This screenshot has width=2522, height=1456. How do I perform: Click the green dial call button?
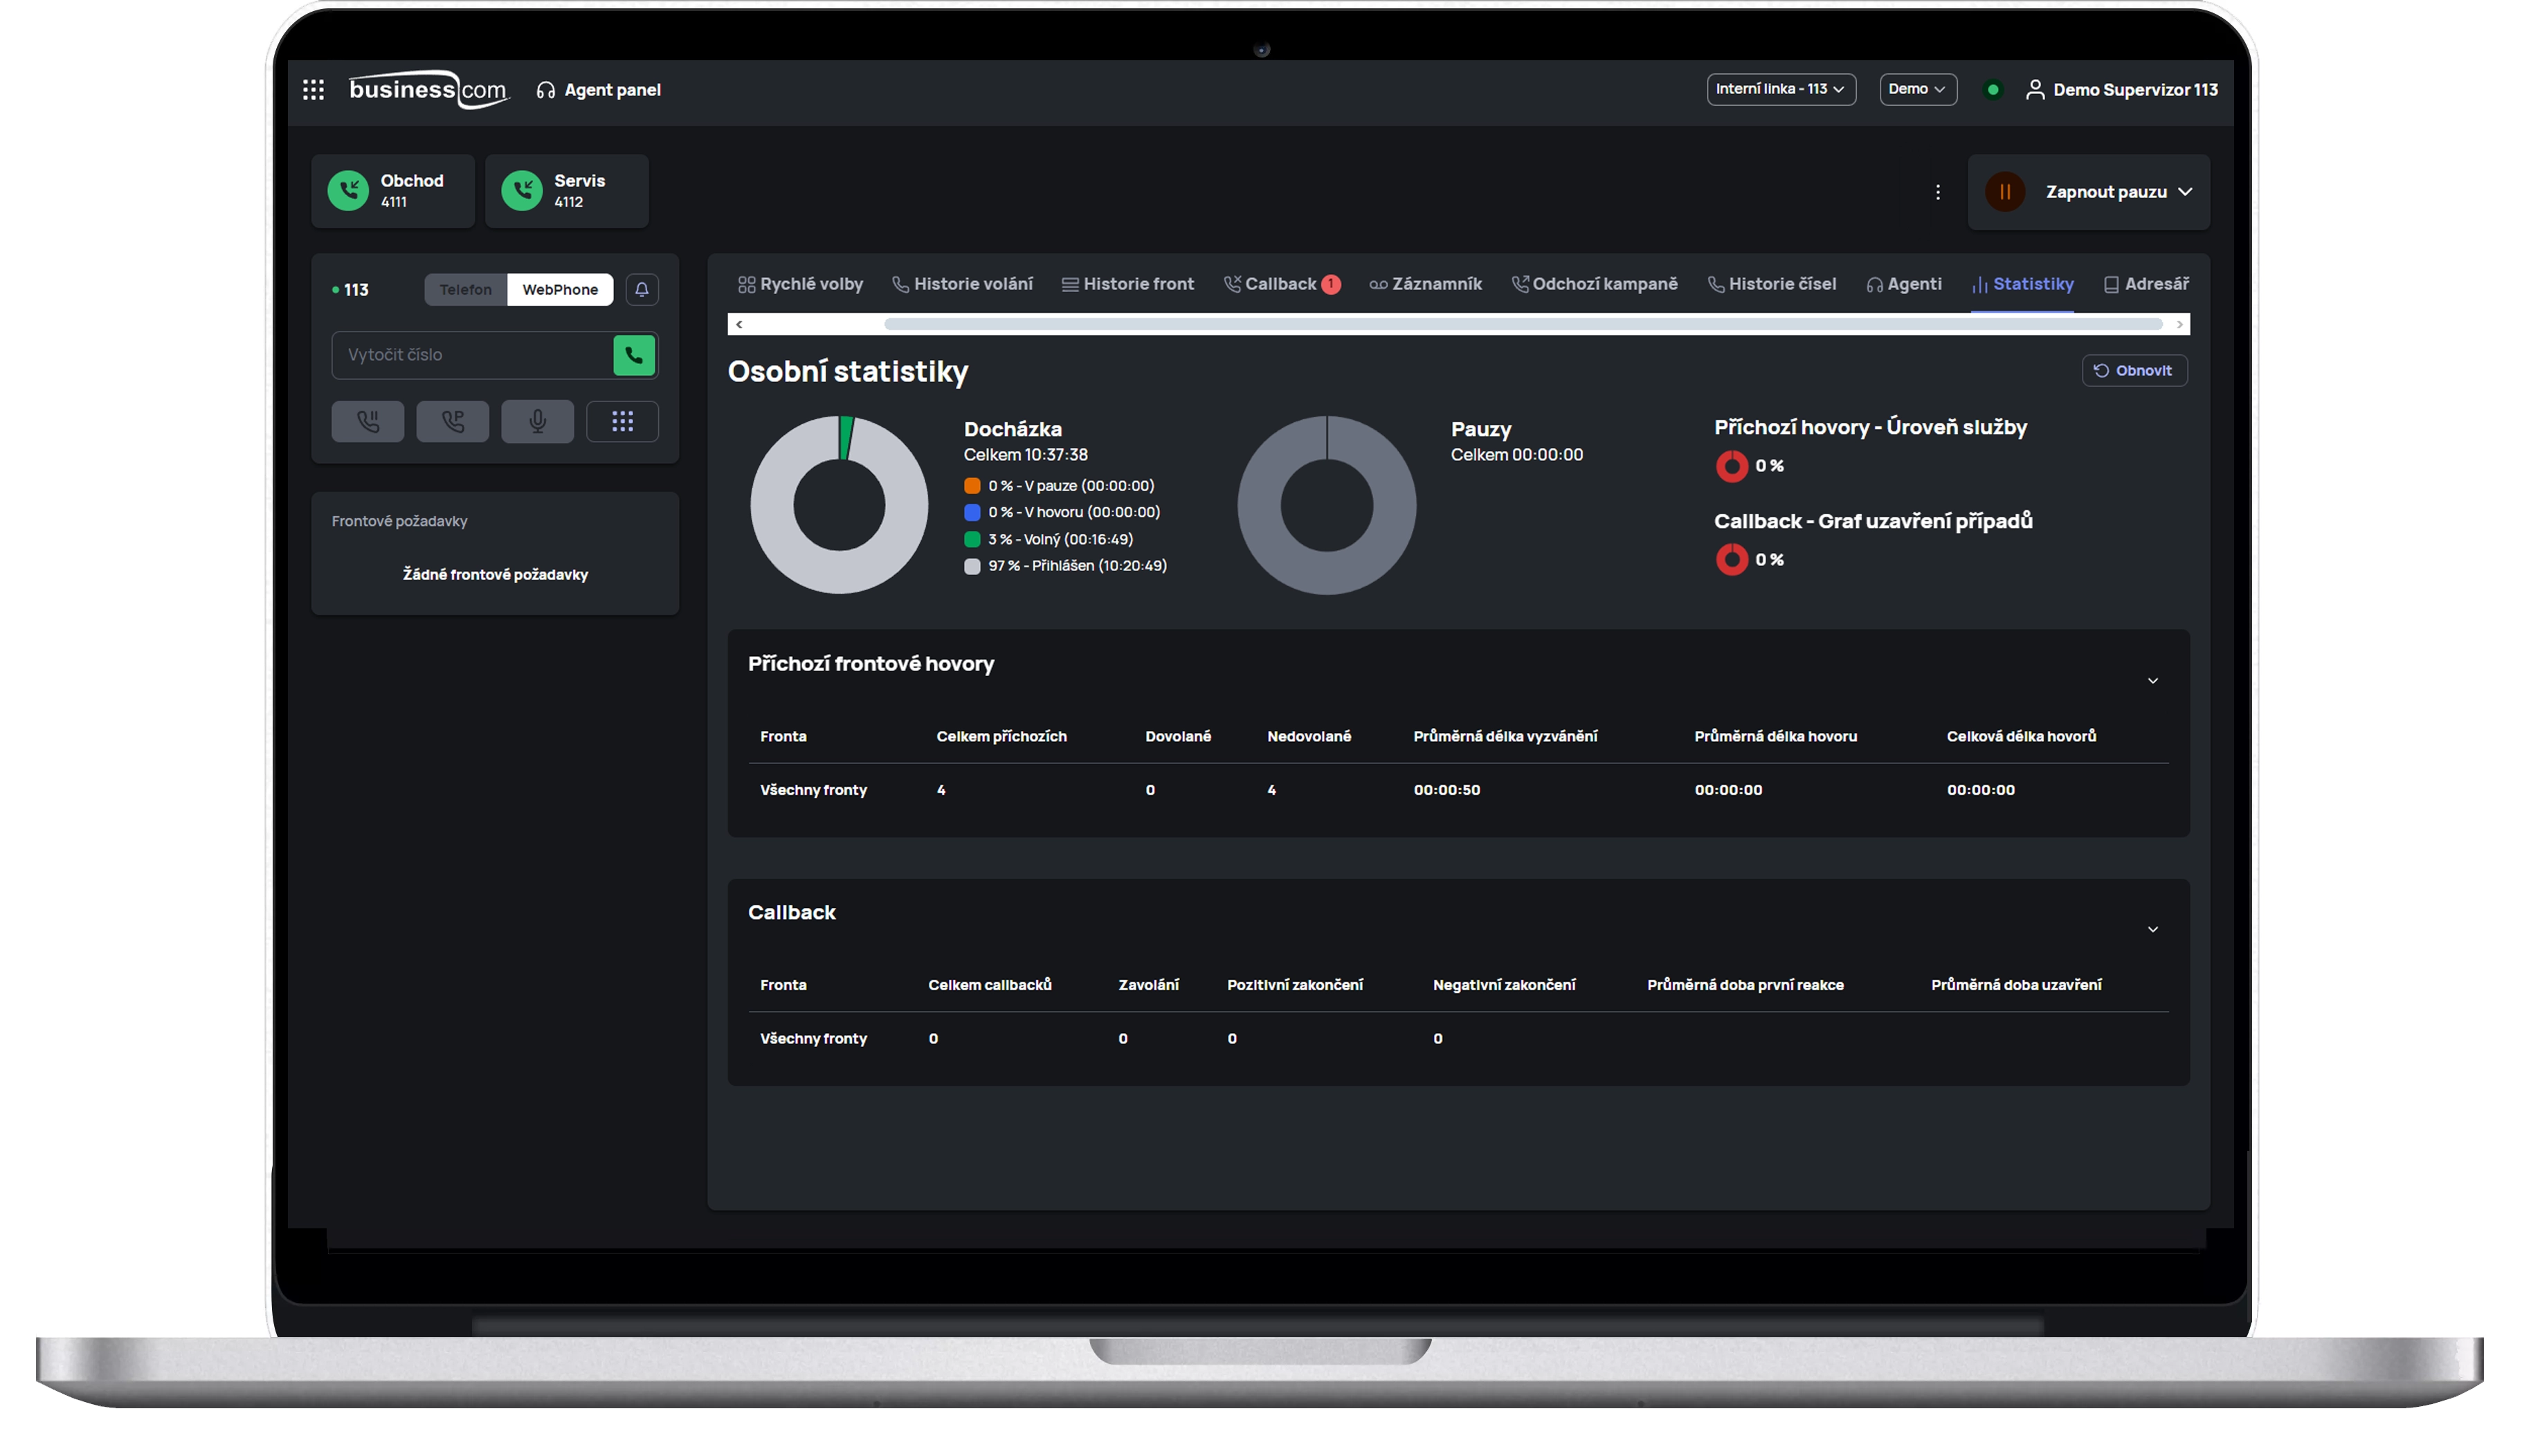click(x=633, y=355)
